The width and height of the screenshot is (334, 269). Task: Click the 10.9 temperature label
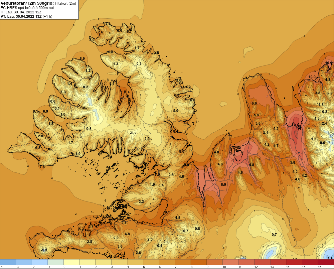pos(329,63)
